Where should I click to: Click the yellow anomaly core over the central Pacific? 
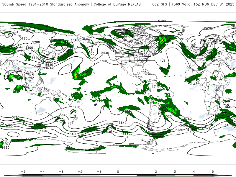pos(76,75)
